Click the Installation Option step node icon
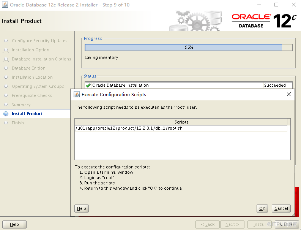The width and height of the screenshot is (301, 230). [x=6, y=50]
